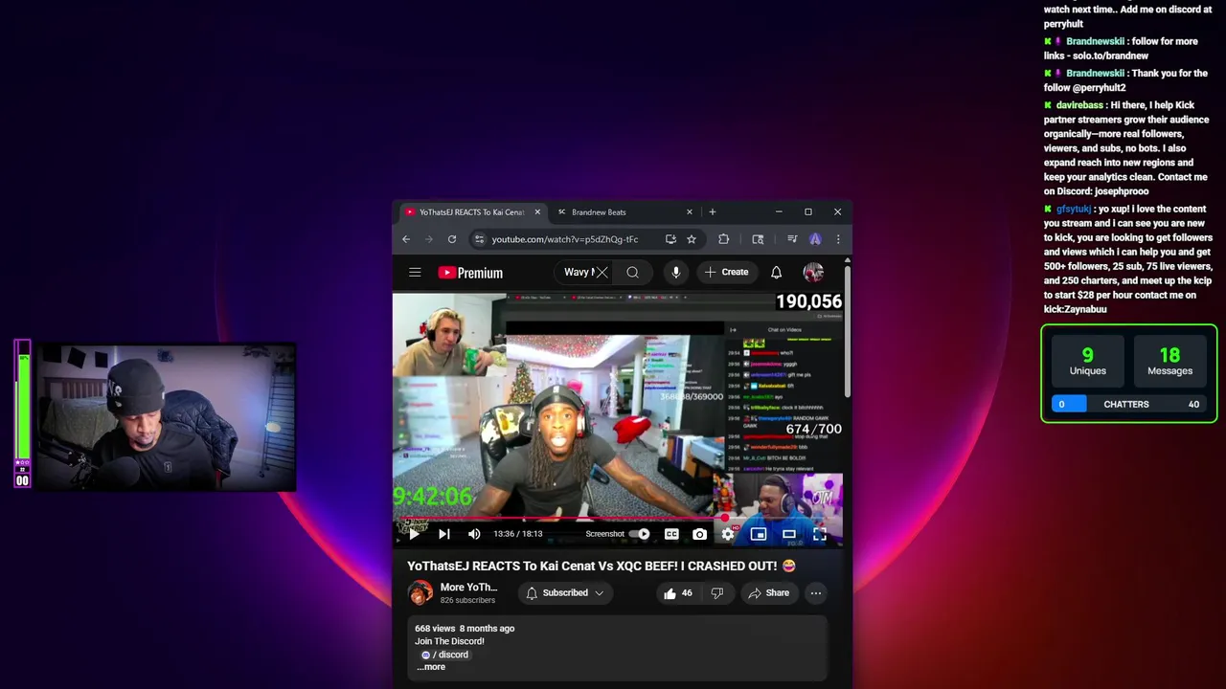Open the More YoTh... channel avatar
This screenshot has height=689, width=1226.
(420, 593)
